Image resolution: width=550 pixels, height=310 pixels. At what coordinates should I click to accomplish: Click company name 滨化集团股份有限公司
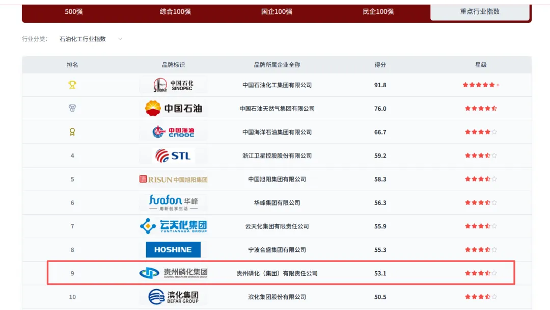[x=277, y=297]
